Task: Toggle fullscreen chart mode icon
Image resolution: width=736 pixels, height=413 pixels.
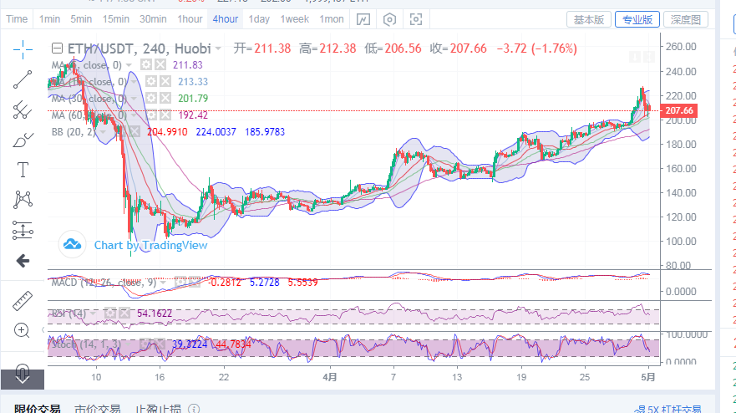Action: 416,19
